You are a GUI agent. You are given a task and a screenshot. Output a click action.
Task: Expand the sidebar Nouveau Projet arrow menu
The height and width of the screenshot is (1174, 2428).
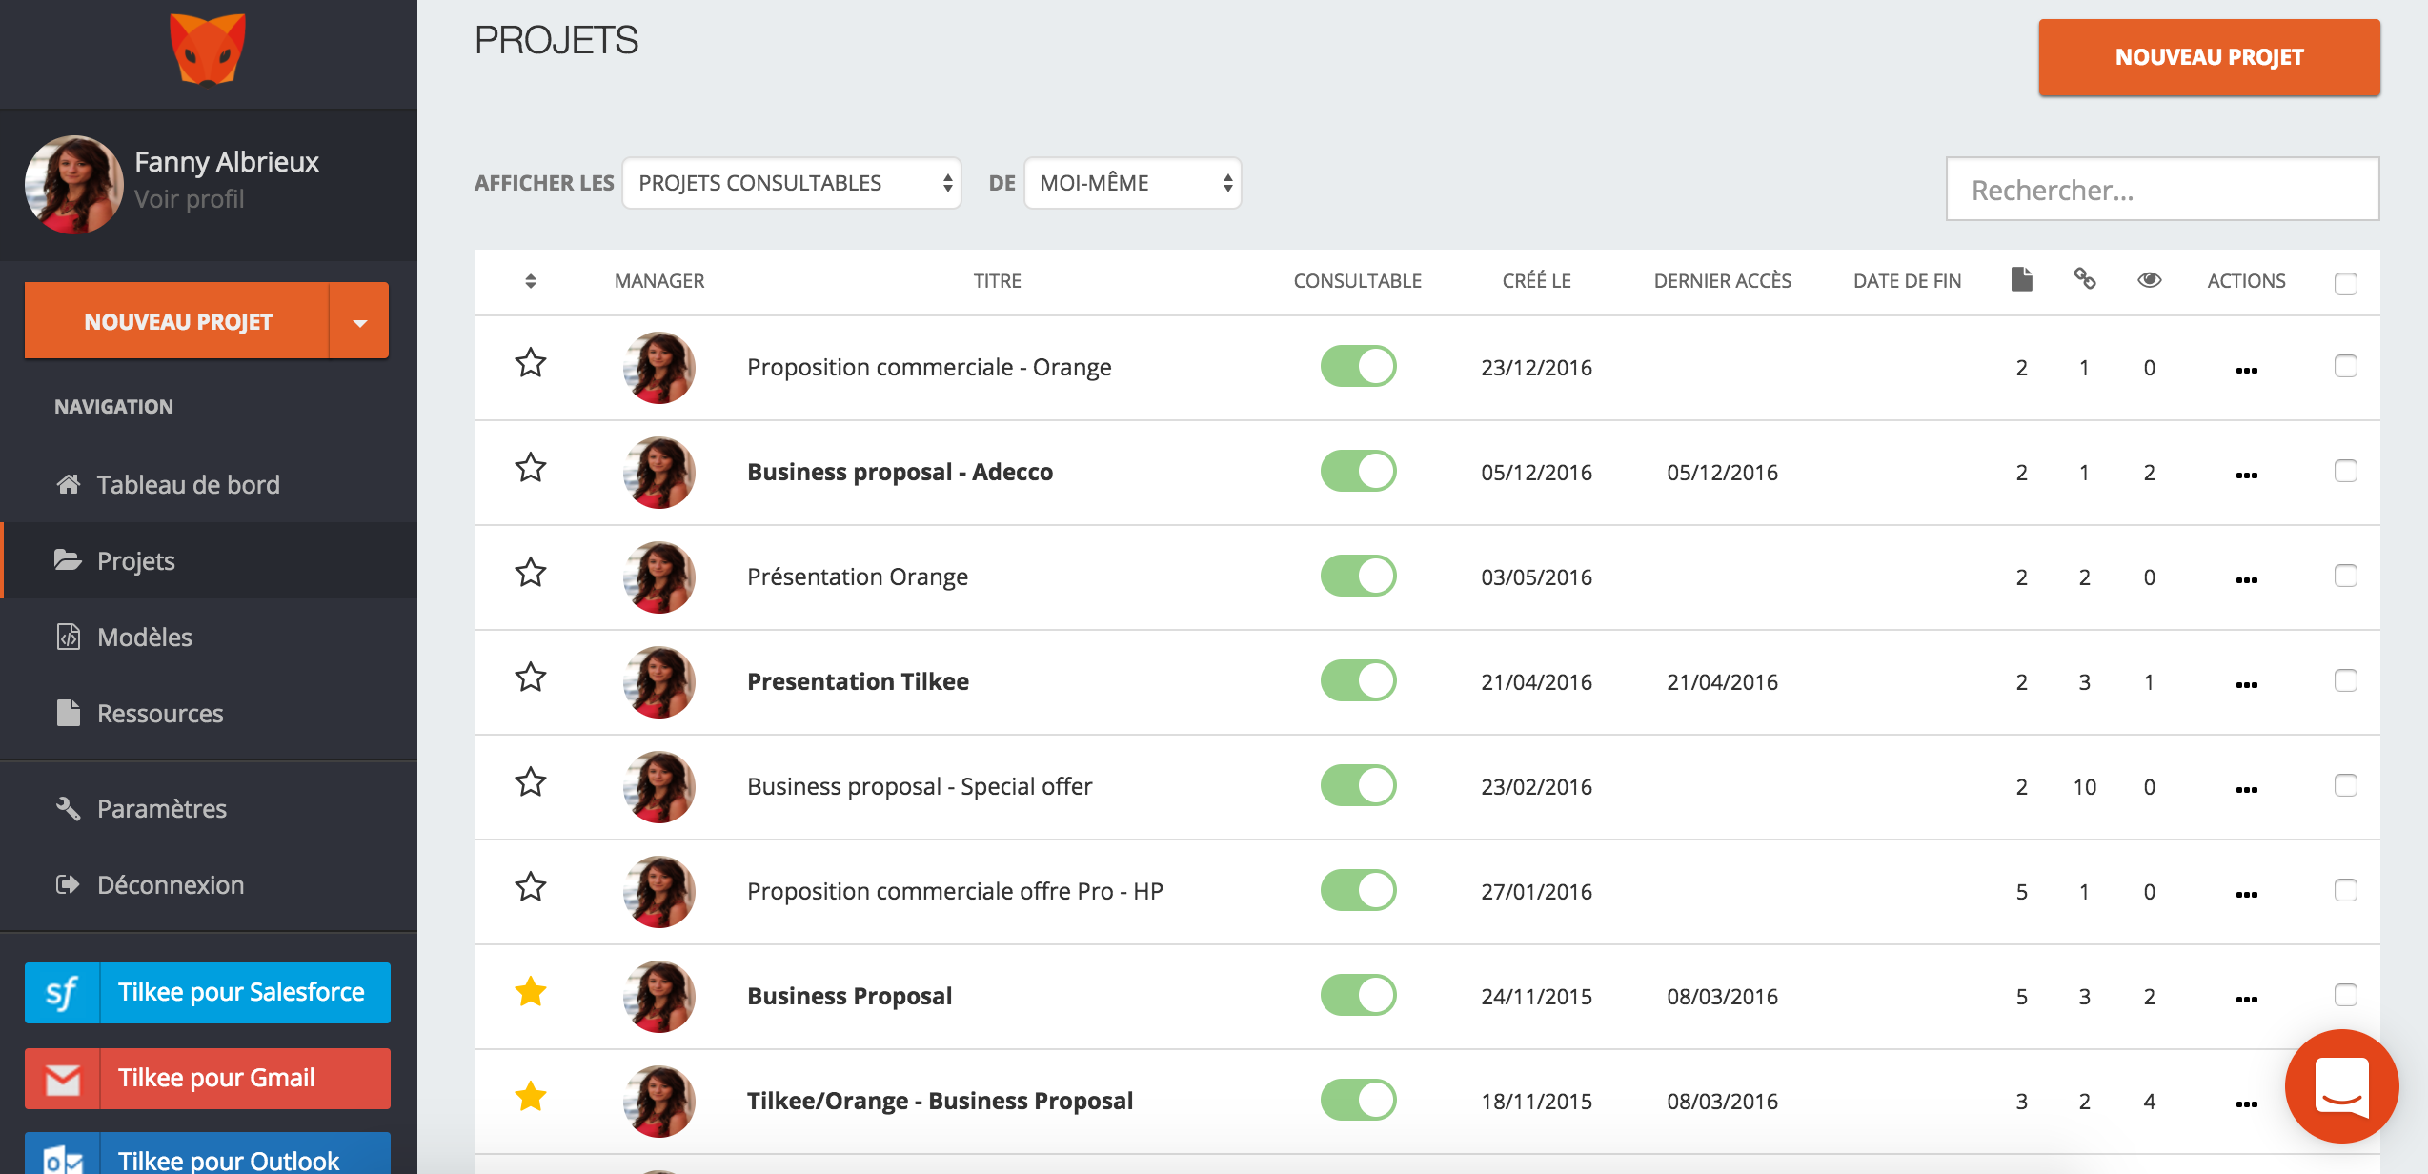click(359, 321)
